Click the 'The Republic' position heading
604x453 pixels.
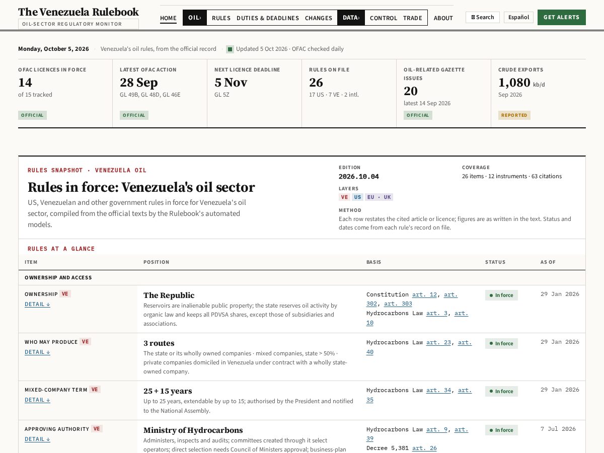(x=169, y=295)
